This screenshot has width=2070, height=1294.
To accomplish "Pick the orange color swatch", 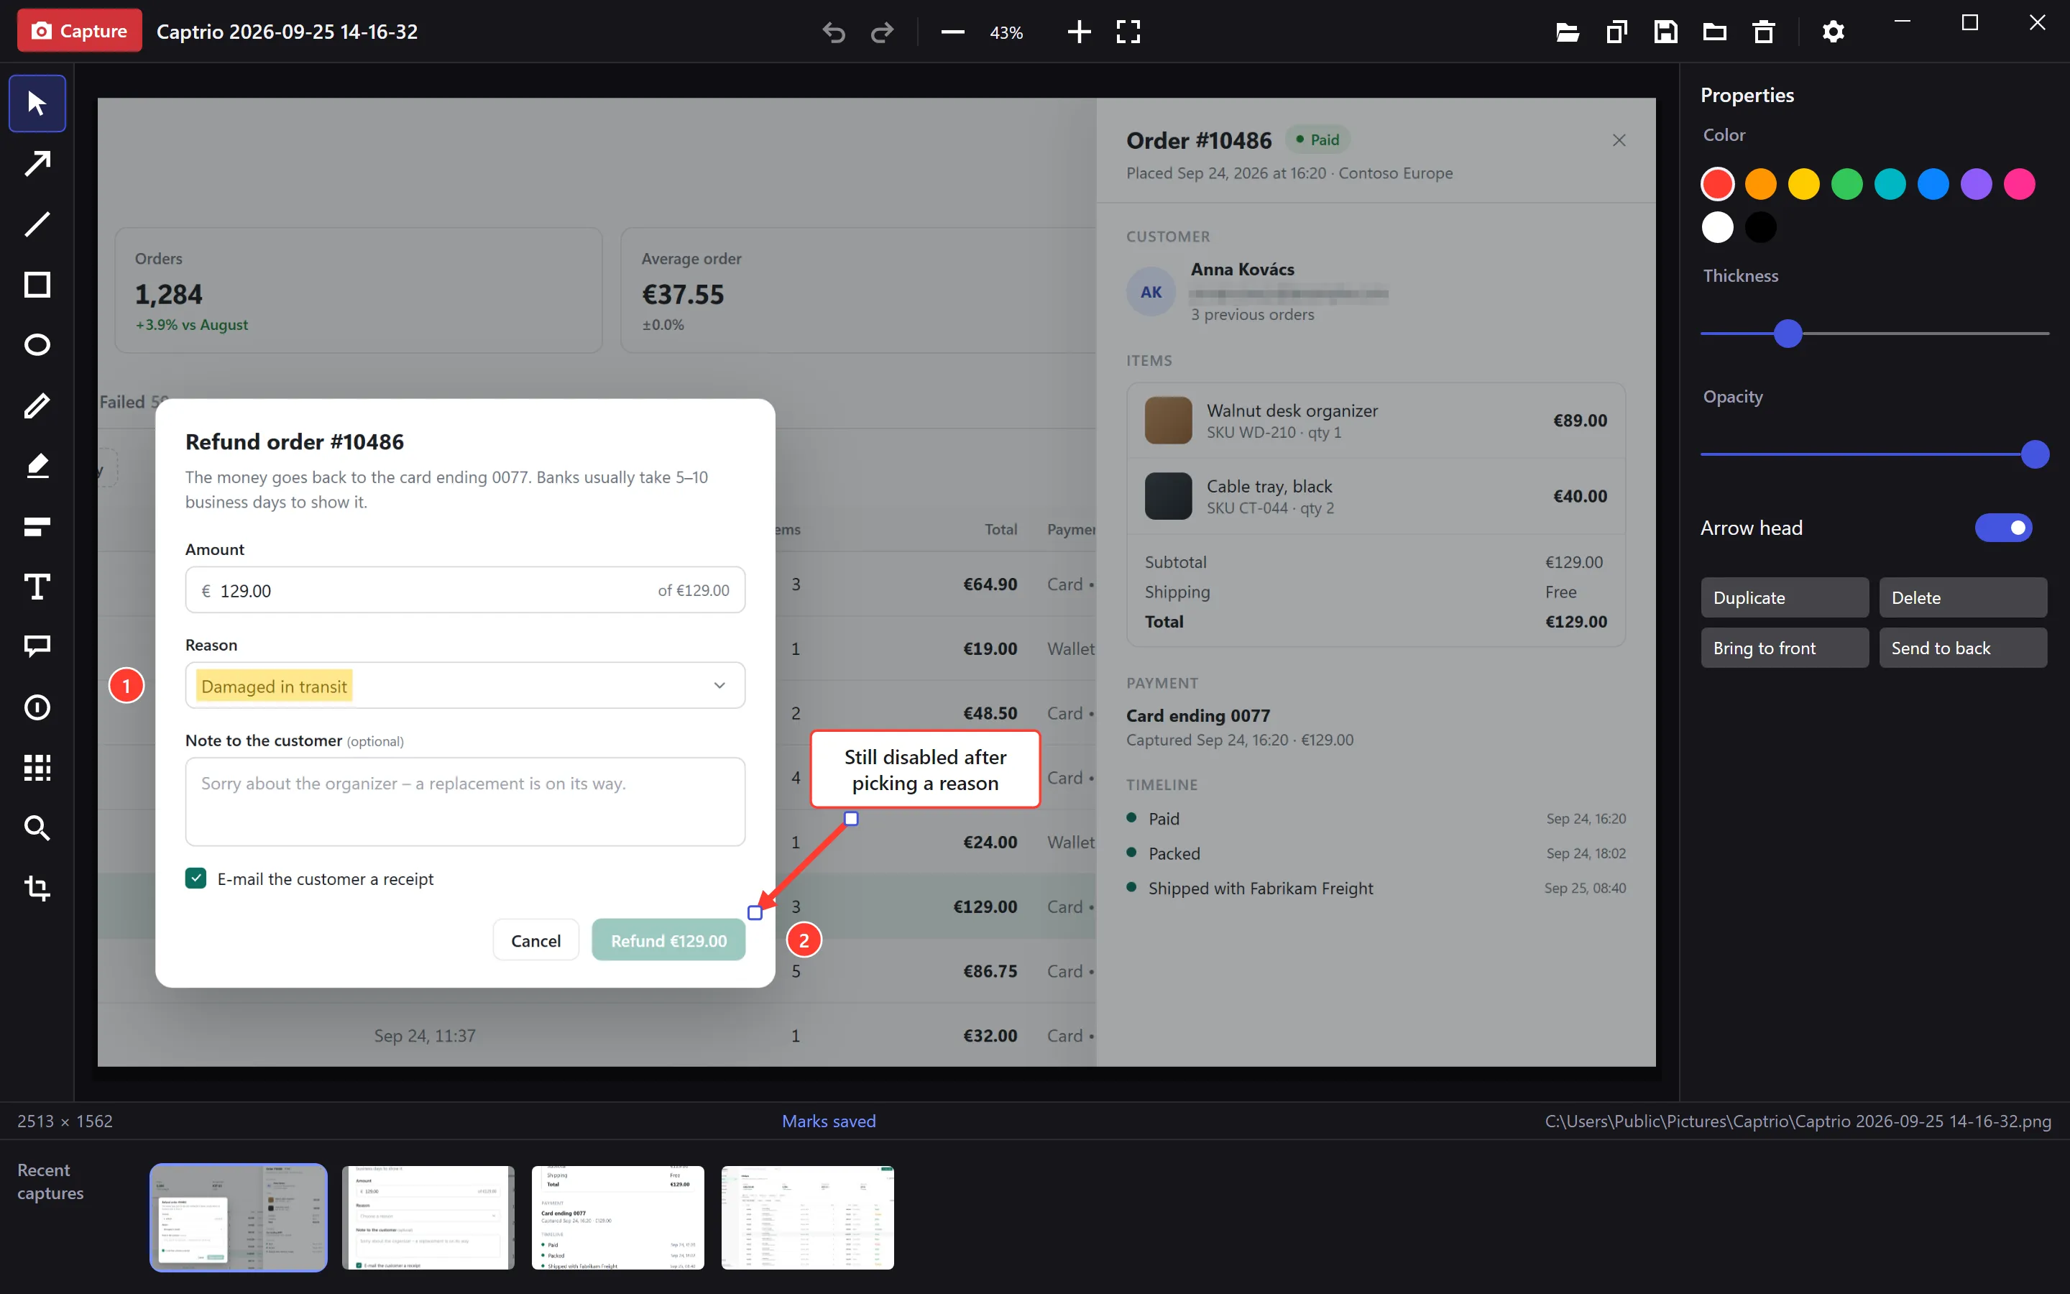I will click(x=1760, y=184).
